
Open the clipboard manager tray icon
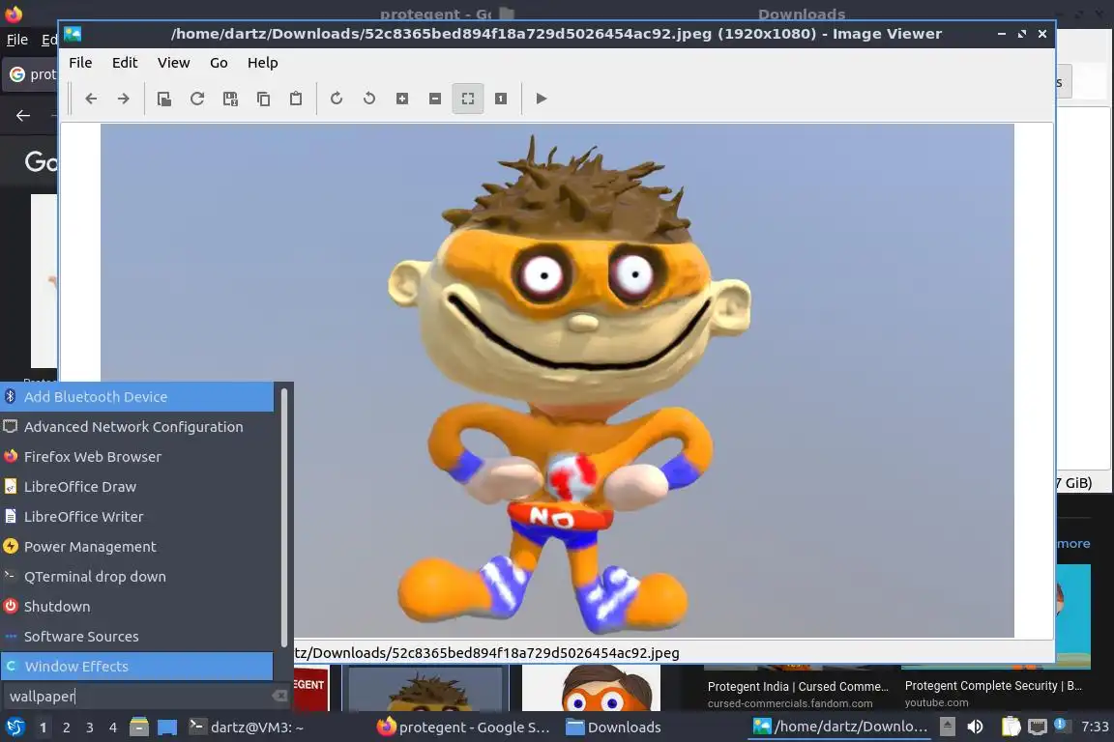[1011, 727]
